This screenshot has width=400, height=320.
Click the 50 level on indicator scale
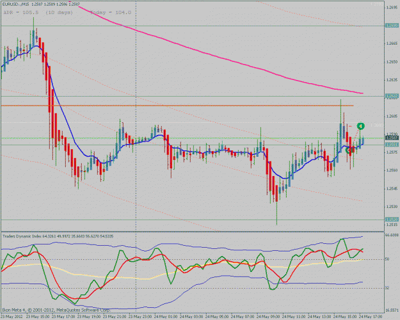[387, 259]
